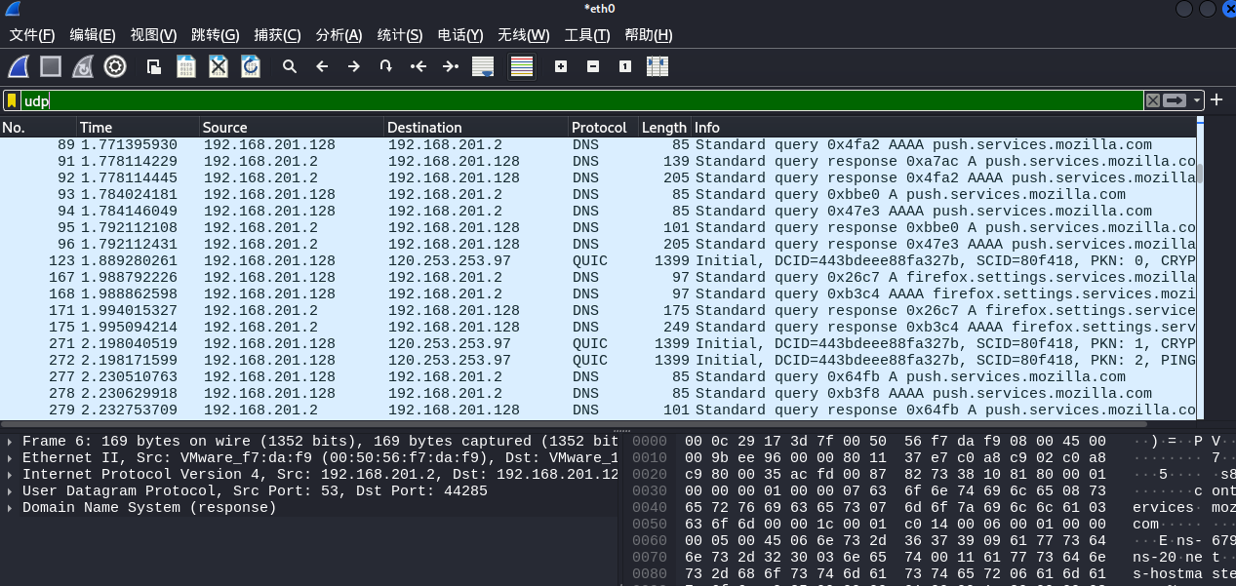Open the 统计(S) menu
Image resolution: width=1236 pixels, height=586 pixels.
[399, 35]
